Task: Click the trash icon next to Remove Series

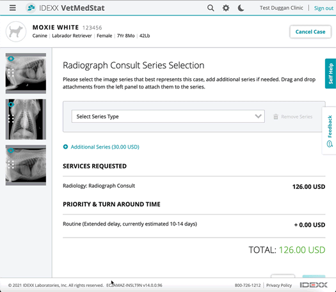Action: pyautogui.click(x=276, y=117)
